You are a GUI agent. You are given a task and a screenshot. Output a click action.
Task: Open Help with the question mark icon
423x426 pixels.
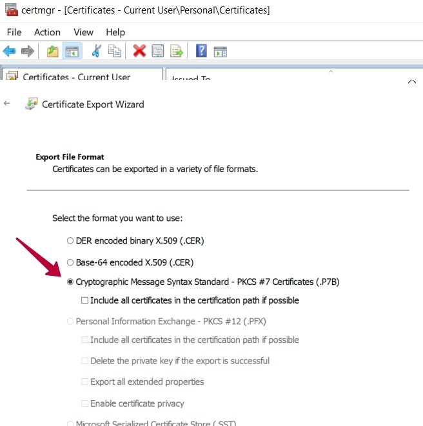pos(201,51)
